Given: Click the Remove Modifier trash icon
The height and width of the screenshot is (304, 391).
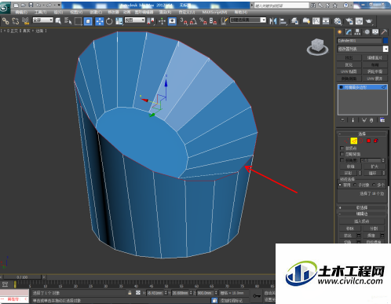Looking at the screenshot, I should click(371, 120).
